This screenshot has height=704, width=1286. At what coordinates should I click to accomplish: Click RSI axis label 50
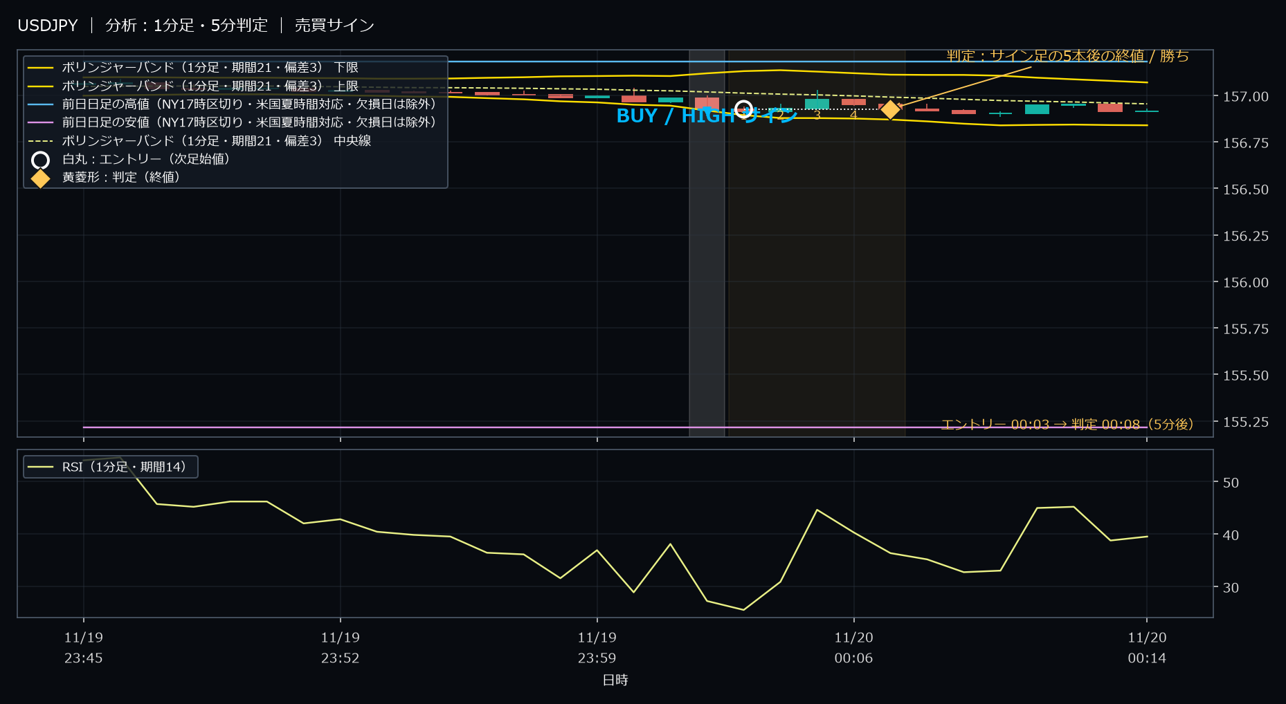pos(1231,483)
